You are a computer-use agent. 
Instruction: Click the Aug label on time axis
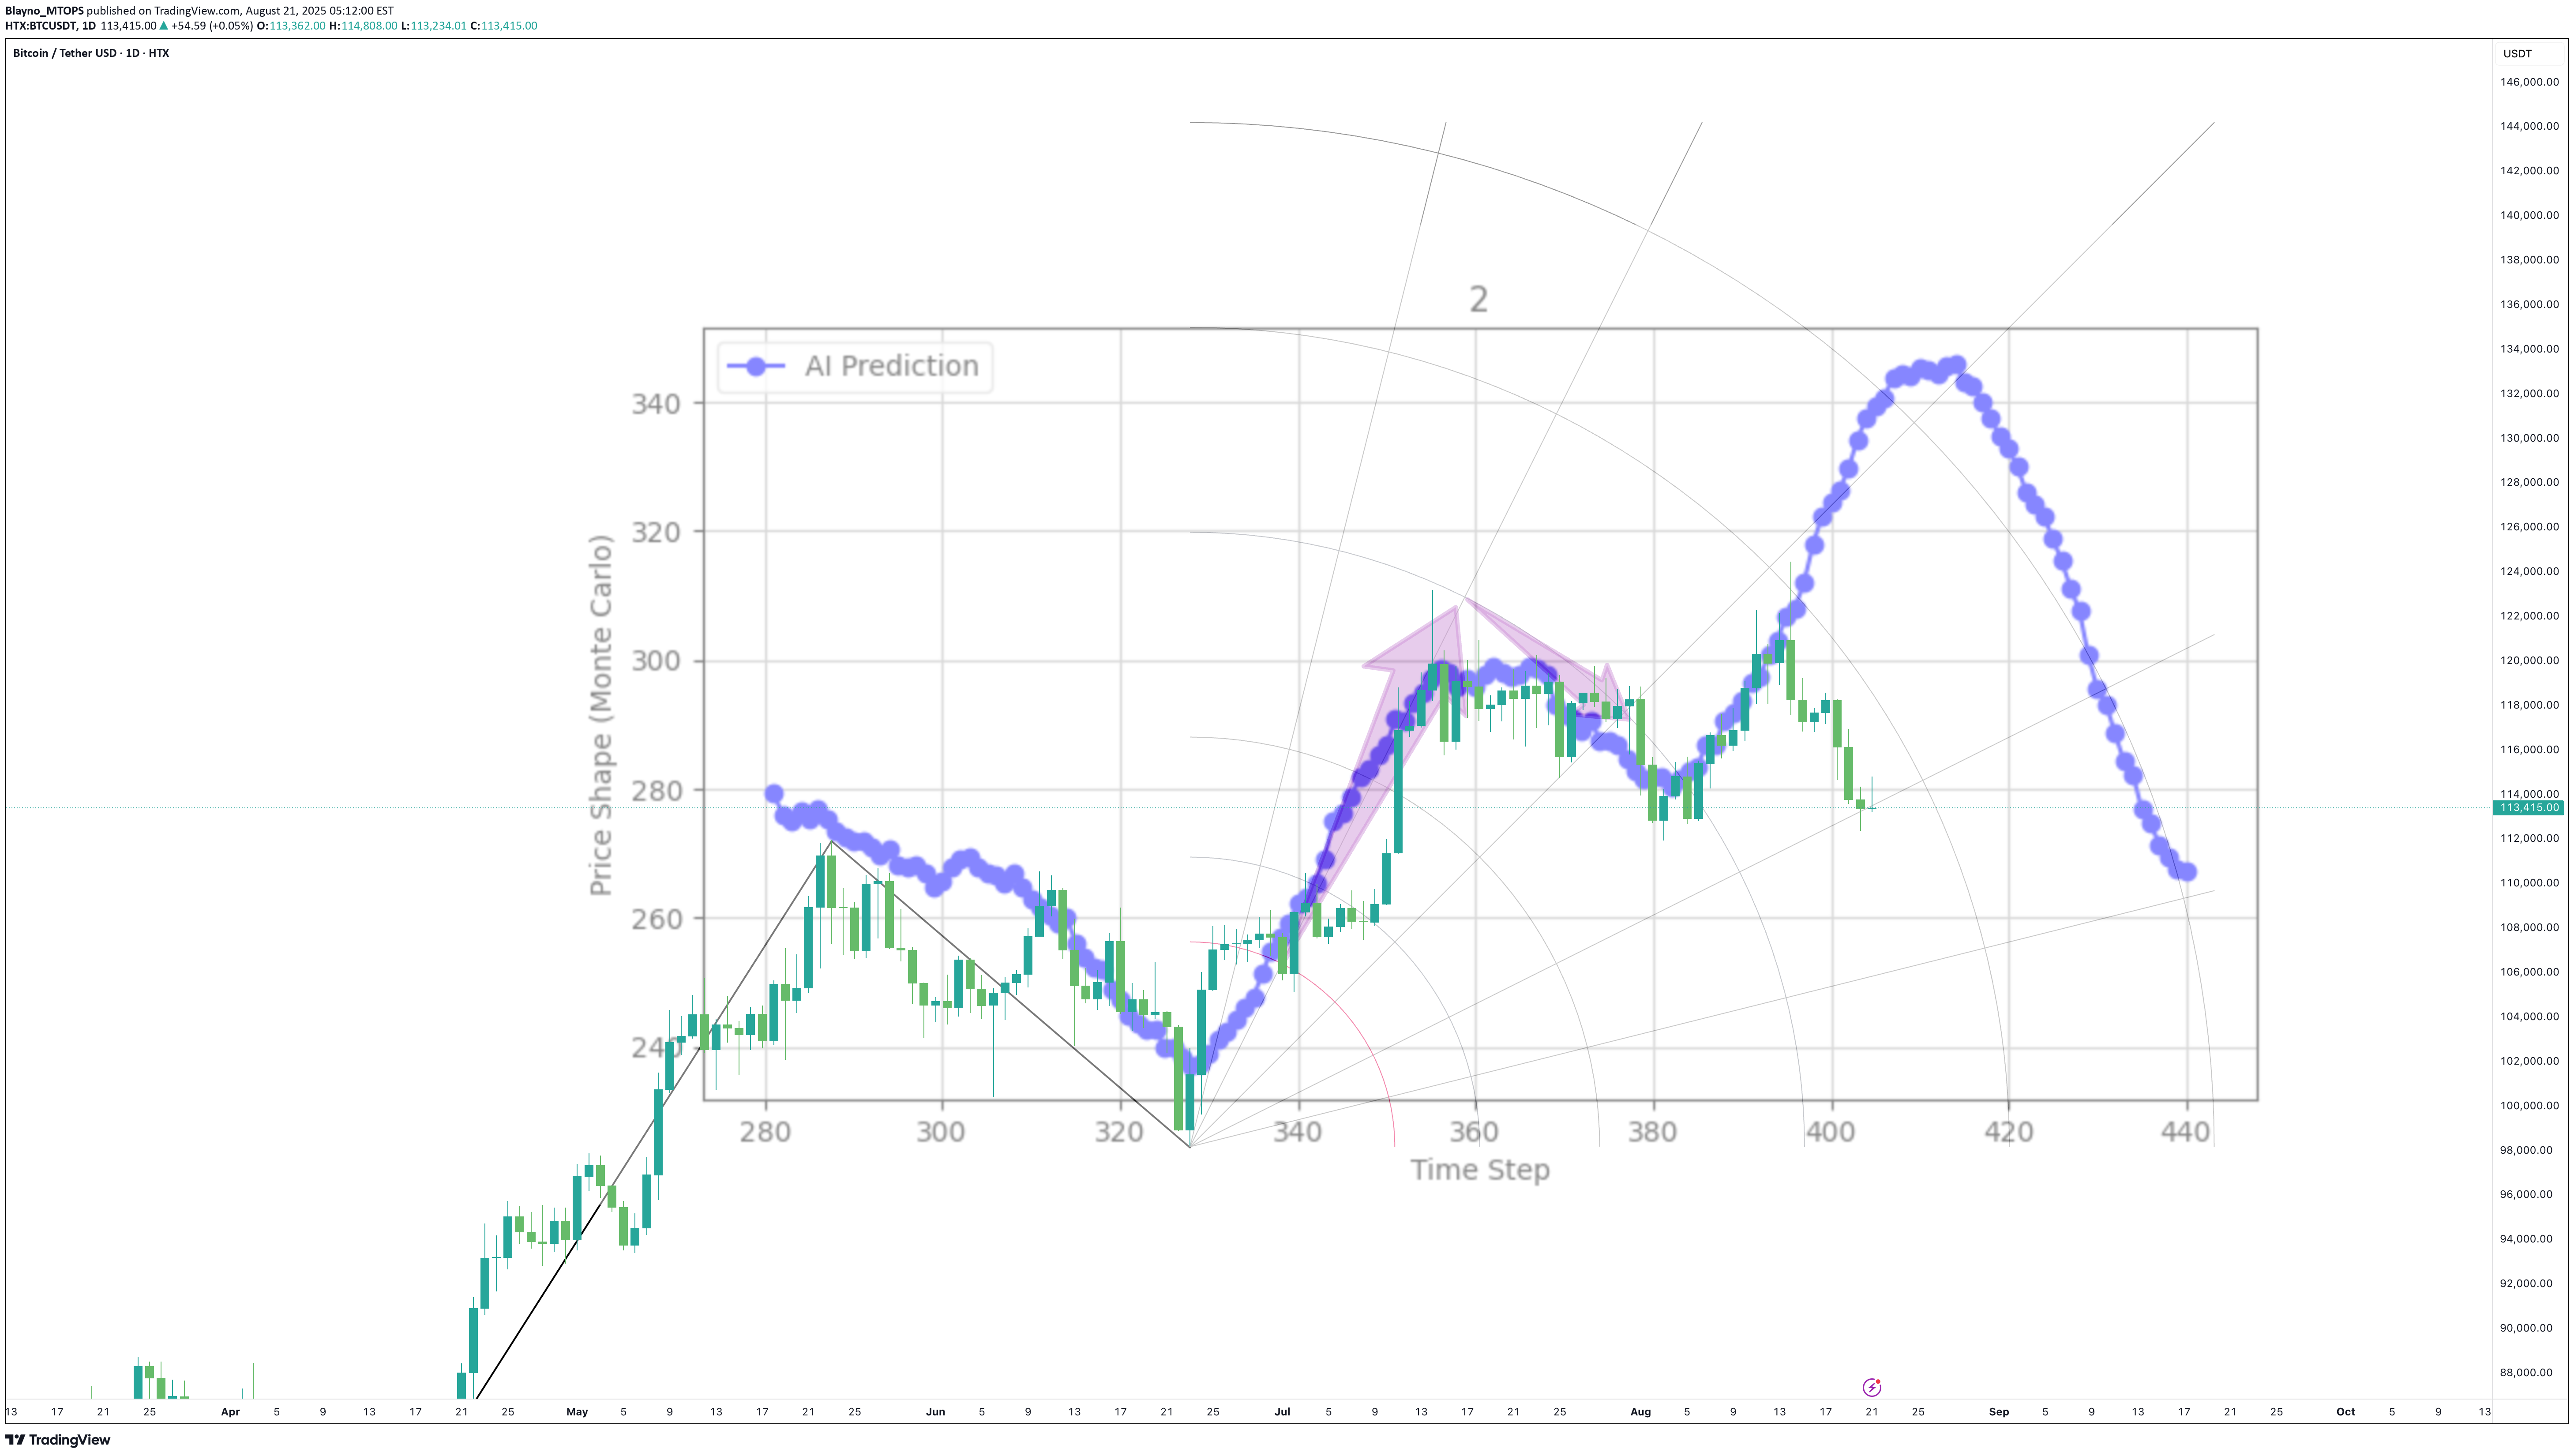pyautogui.click(x=1640, y=1412)
